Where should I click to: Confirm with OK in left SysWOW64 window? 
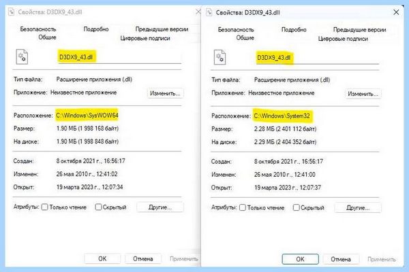102,258
